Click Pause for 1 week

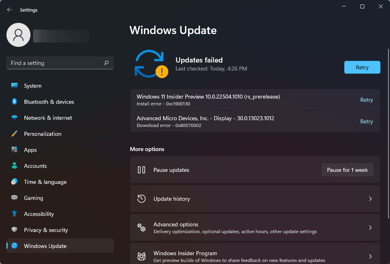pyautogui.click(x=347, y=170)
